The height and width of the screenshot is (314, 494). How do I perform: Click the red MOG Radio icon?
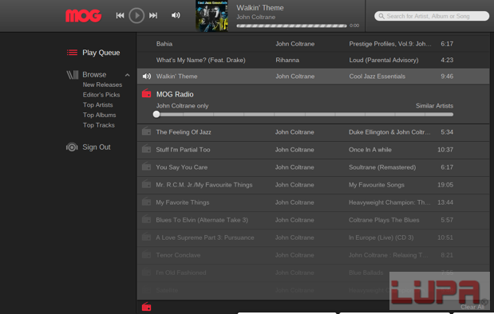pos(147,94)
